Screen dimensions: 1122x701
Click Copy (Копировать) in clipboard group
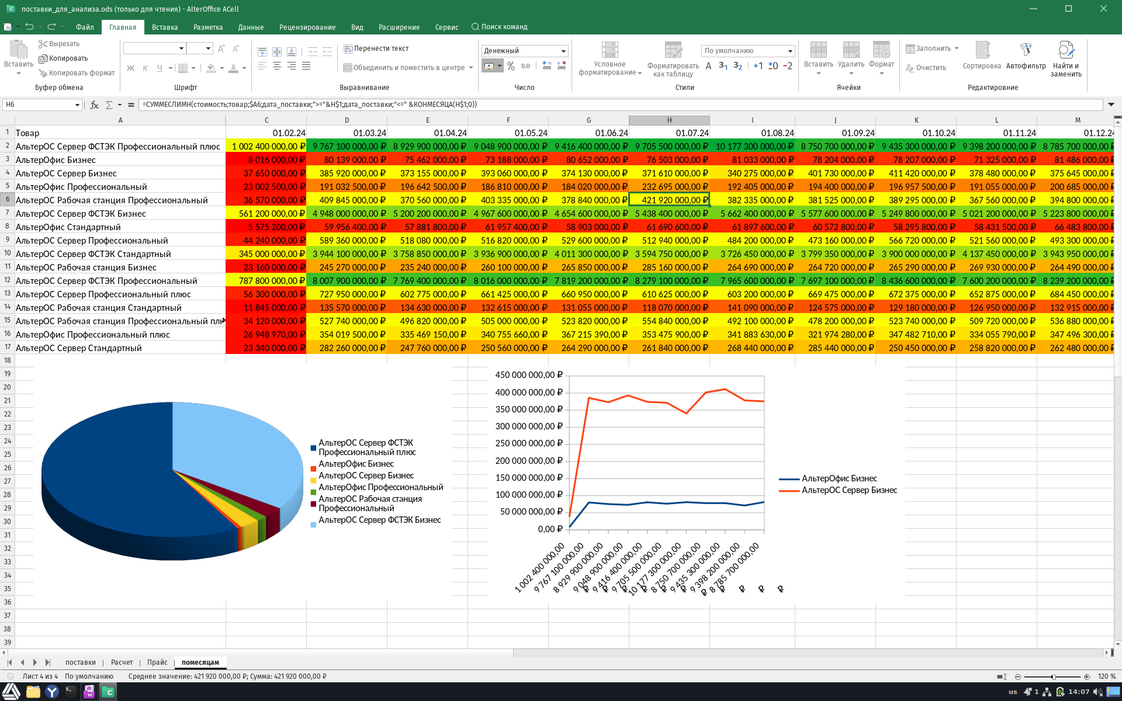tap(63, 58)
